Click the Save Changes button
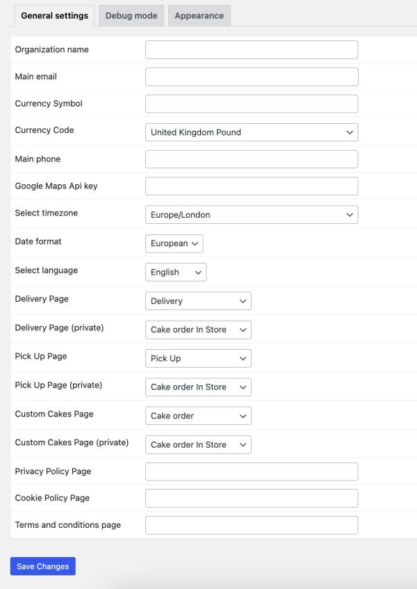This screenshot has height=589, width=417. click(42, 566)
